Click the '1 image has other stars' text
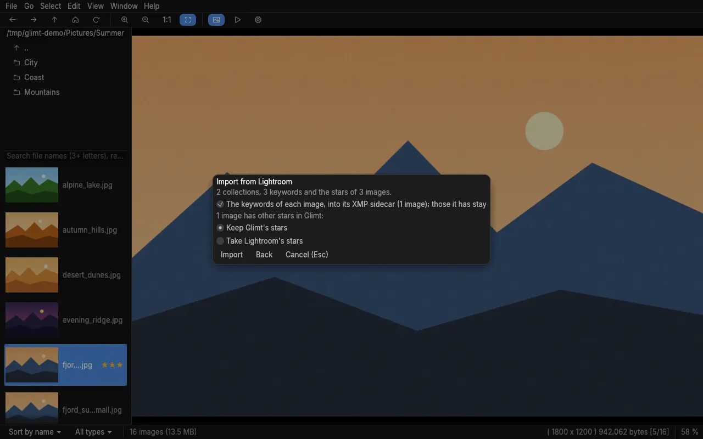 pos(270,216)
